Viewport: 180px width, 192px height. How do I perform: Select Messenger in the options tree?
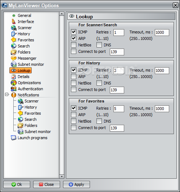pyautogui.click(x=27, y=58)
